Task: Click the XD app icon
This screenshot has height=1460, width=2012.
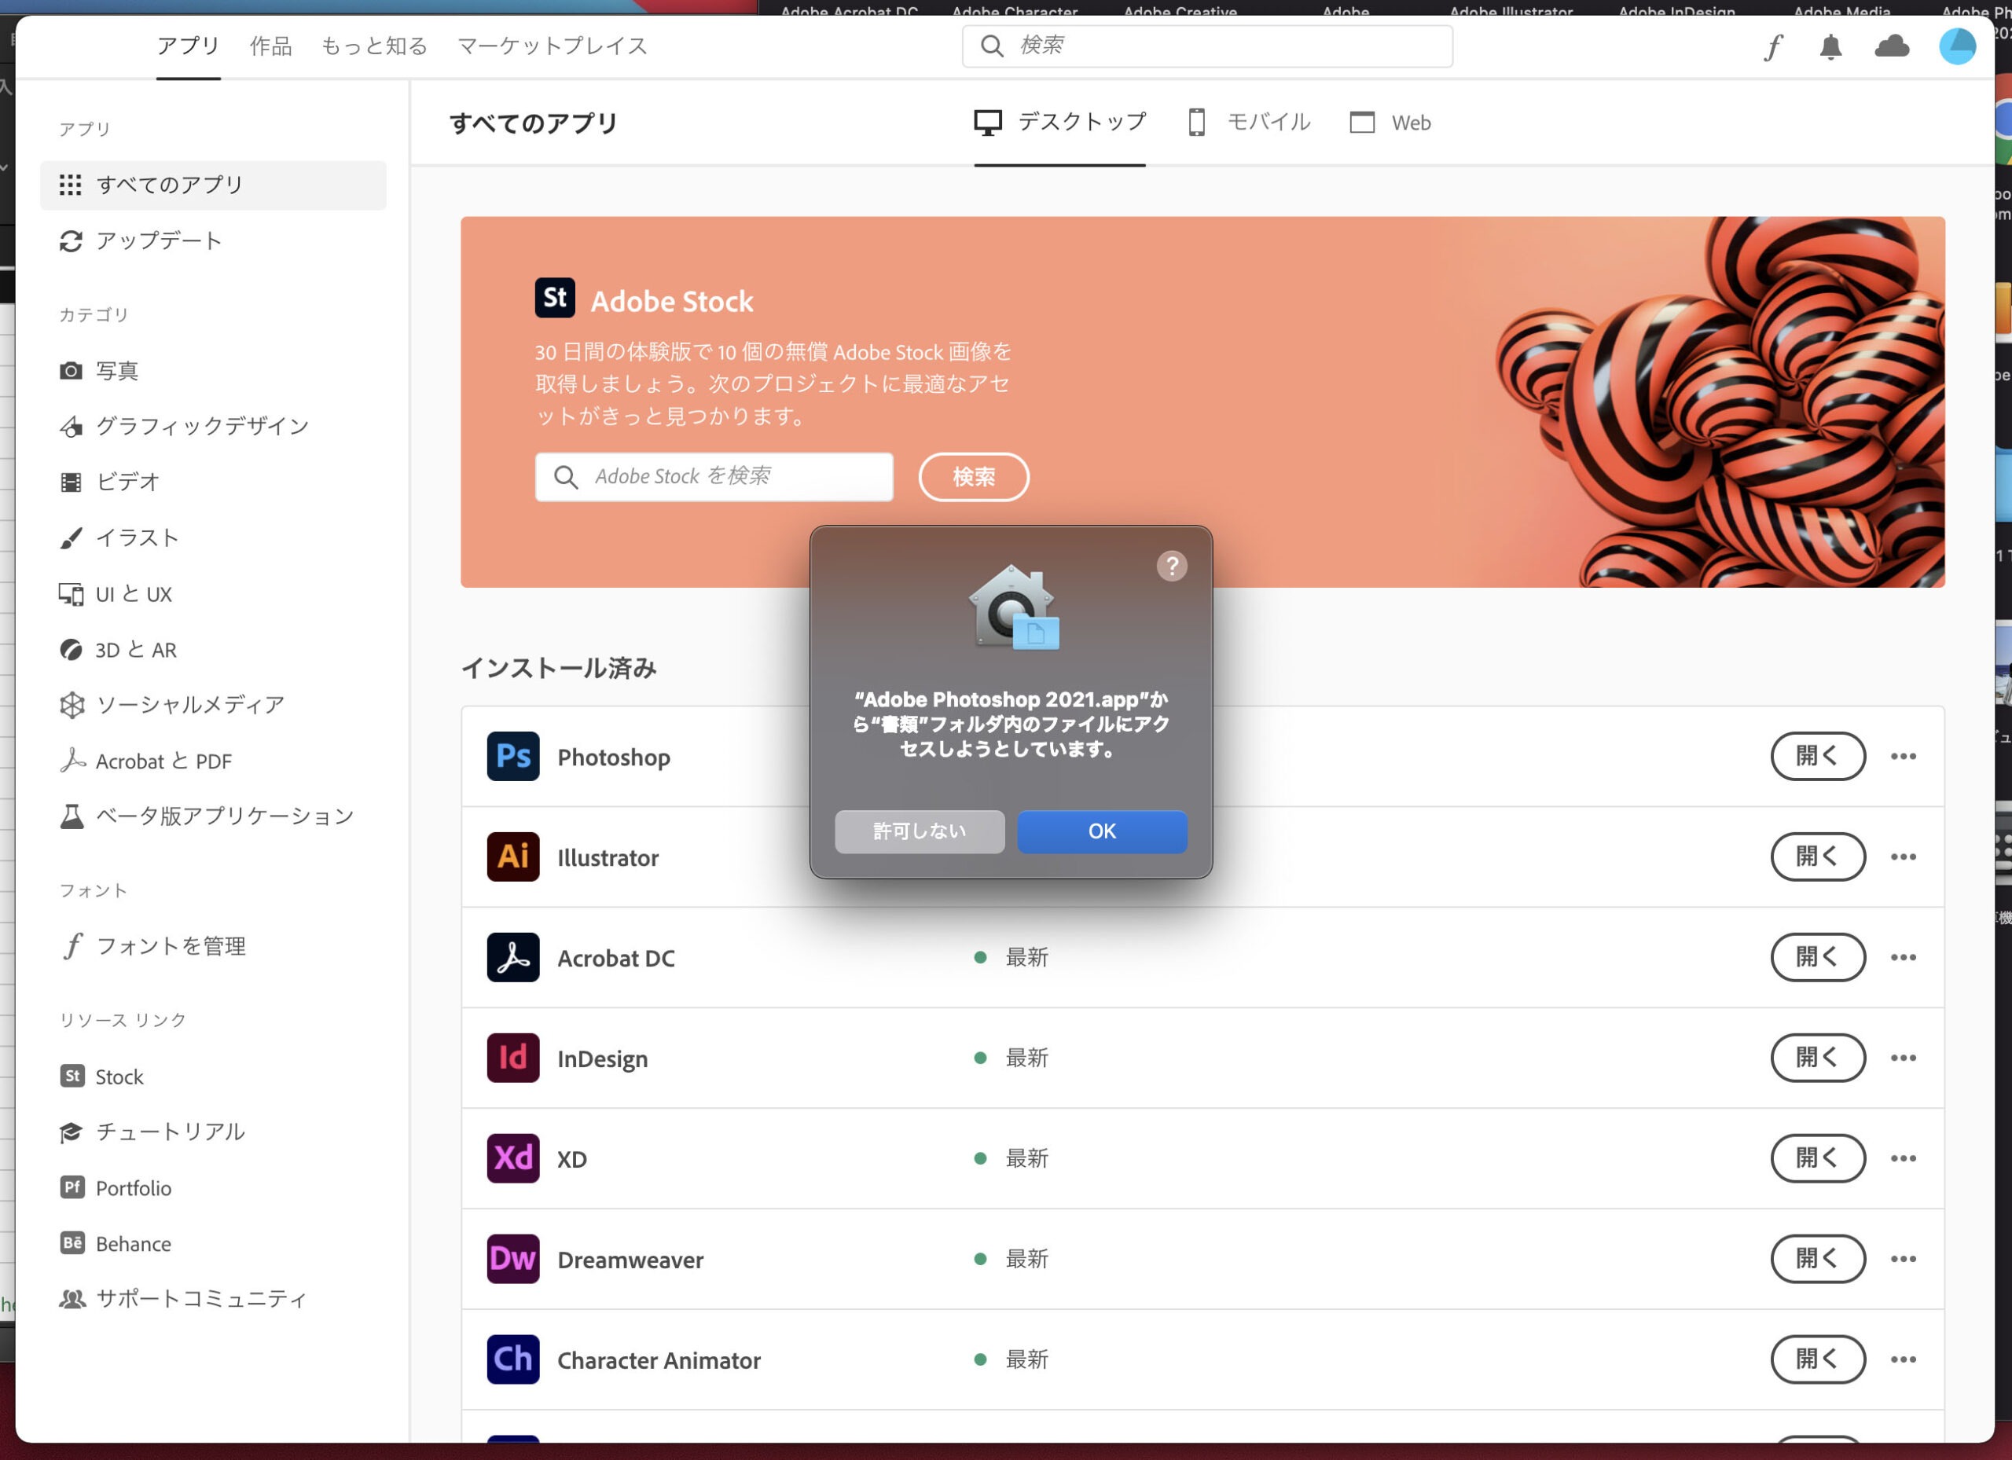Action: (x=512, y=1158)
